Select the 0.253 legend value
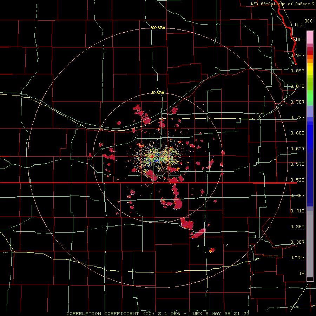 297,258
